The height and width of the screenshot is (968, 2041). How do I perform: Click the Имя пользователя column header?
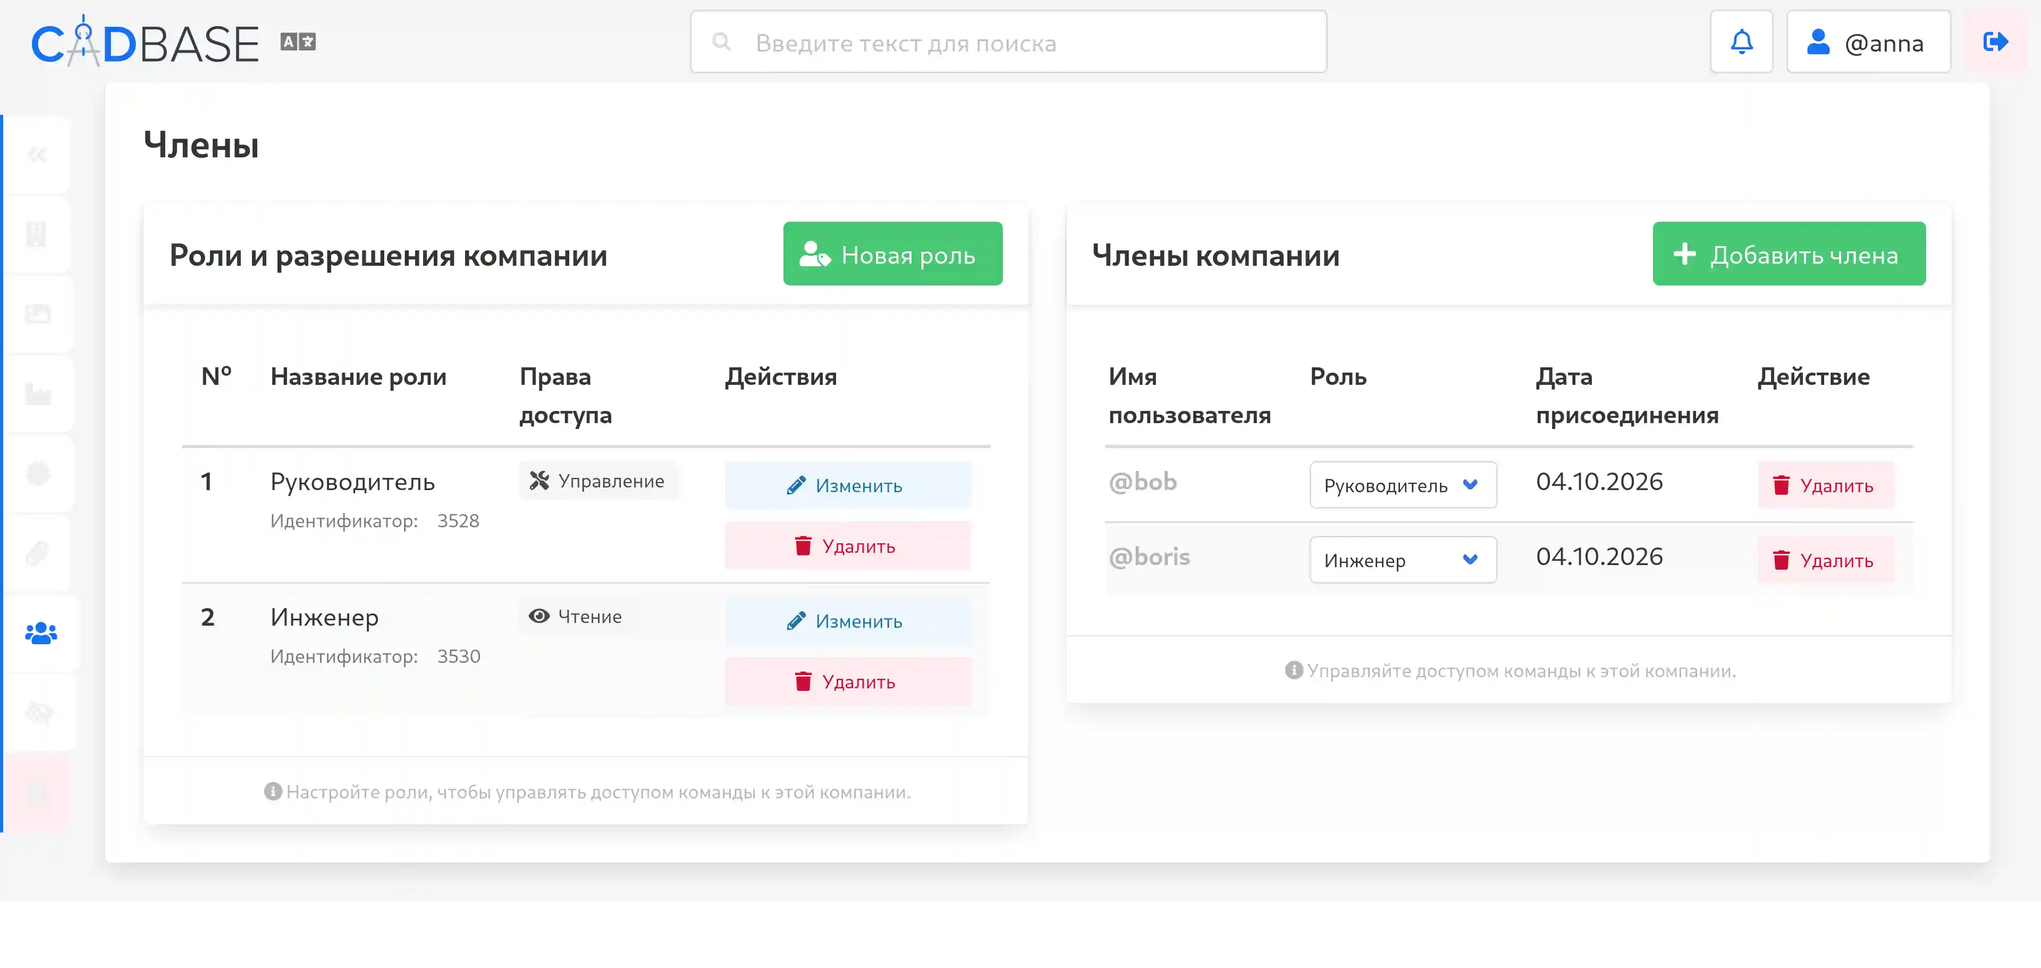click(1190, 395)
